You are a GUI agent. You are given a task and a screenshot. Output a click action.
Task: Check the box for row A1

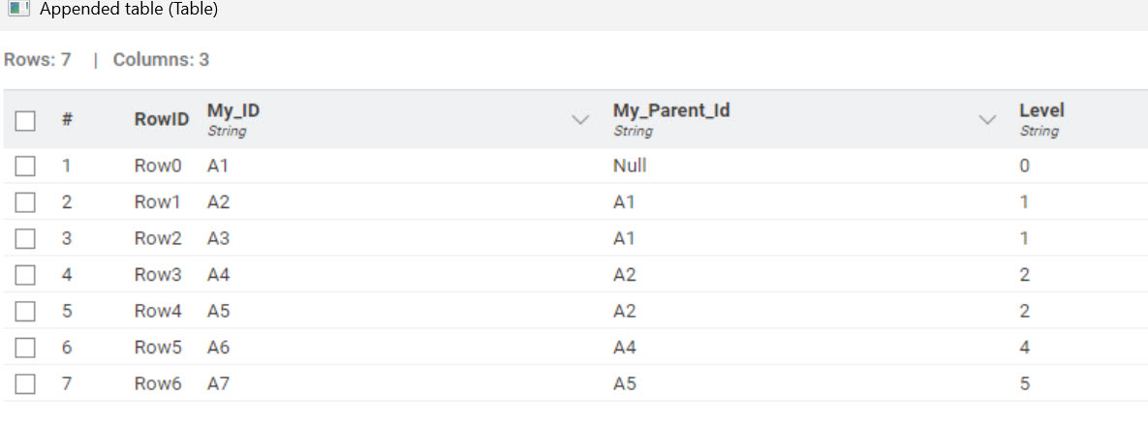[x=25, y=167]
